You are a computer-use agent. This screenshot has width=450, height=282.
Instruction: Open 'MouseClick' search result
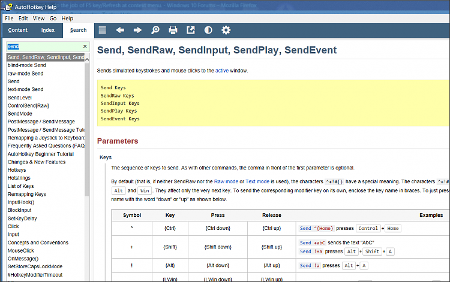click(20, 250)
